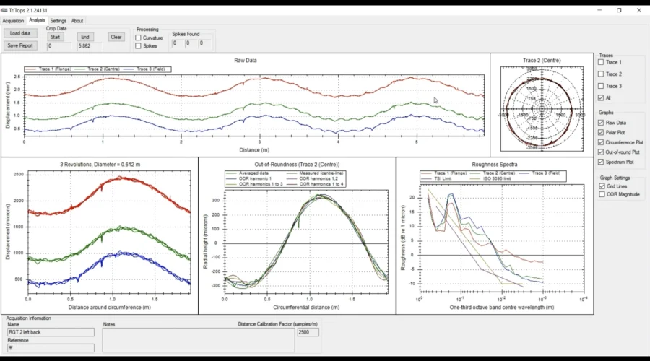The image size is (650, 361).
Task: Click the End crop button
Action: point(85,37)
